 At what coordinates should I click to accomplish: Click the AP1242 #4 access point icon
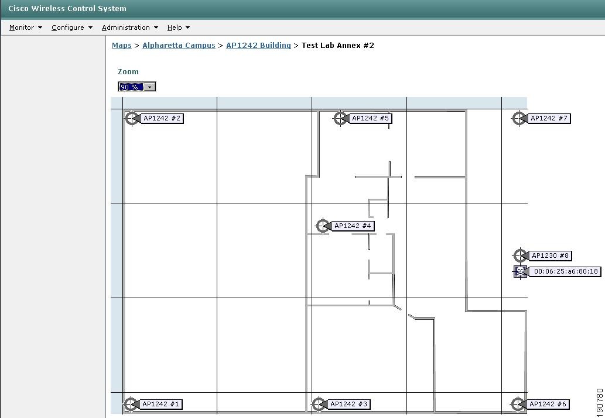[323, 226]
